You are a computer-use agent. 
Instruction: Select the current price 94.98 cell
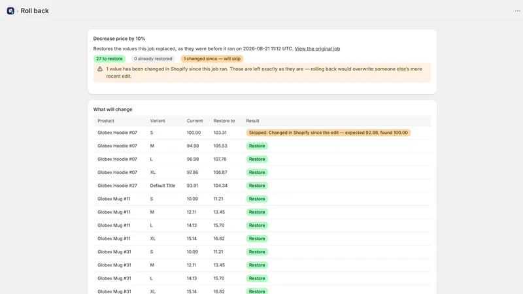[x=193, y=146]
